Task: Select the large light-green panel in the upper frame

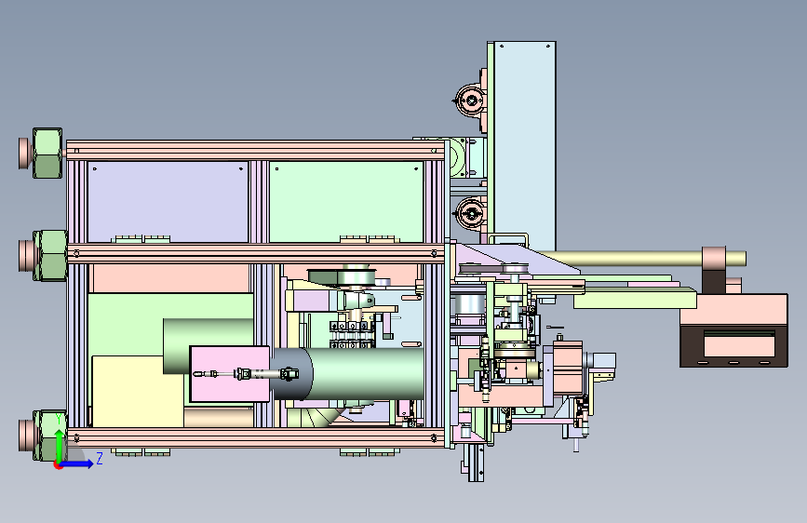Action: click(346, 202)
